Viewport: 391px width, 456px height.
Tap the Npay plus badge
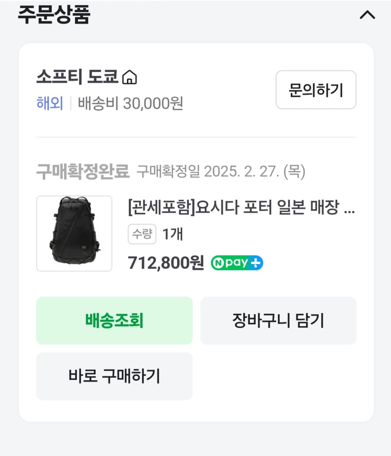click(x=237, y=263)
